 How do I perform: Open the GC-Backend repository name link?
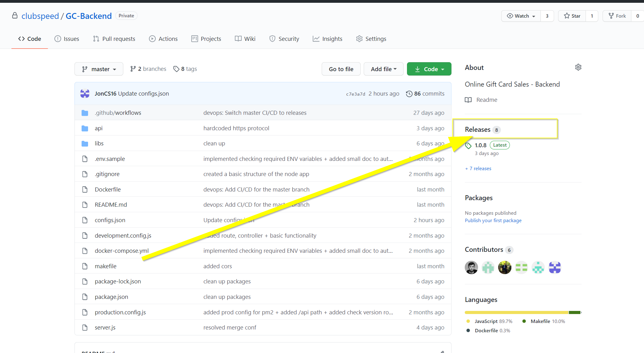(x=89, y=16)
